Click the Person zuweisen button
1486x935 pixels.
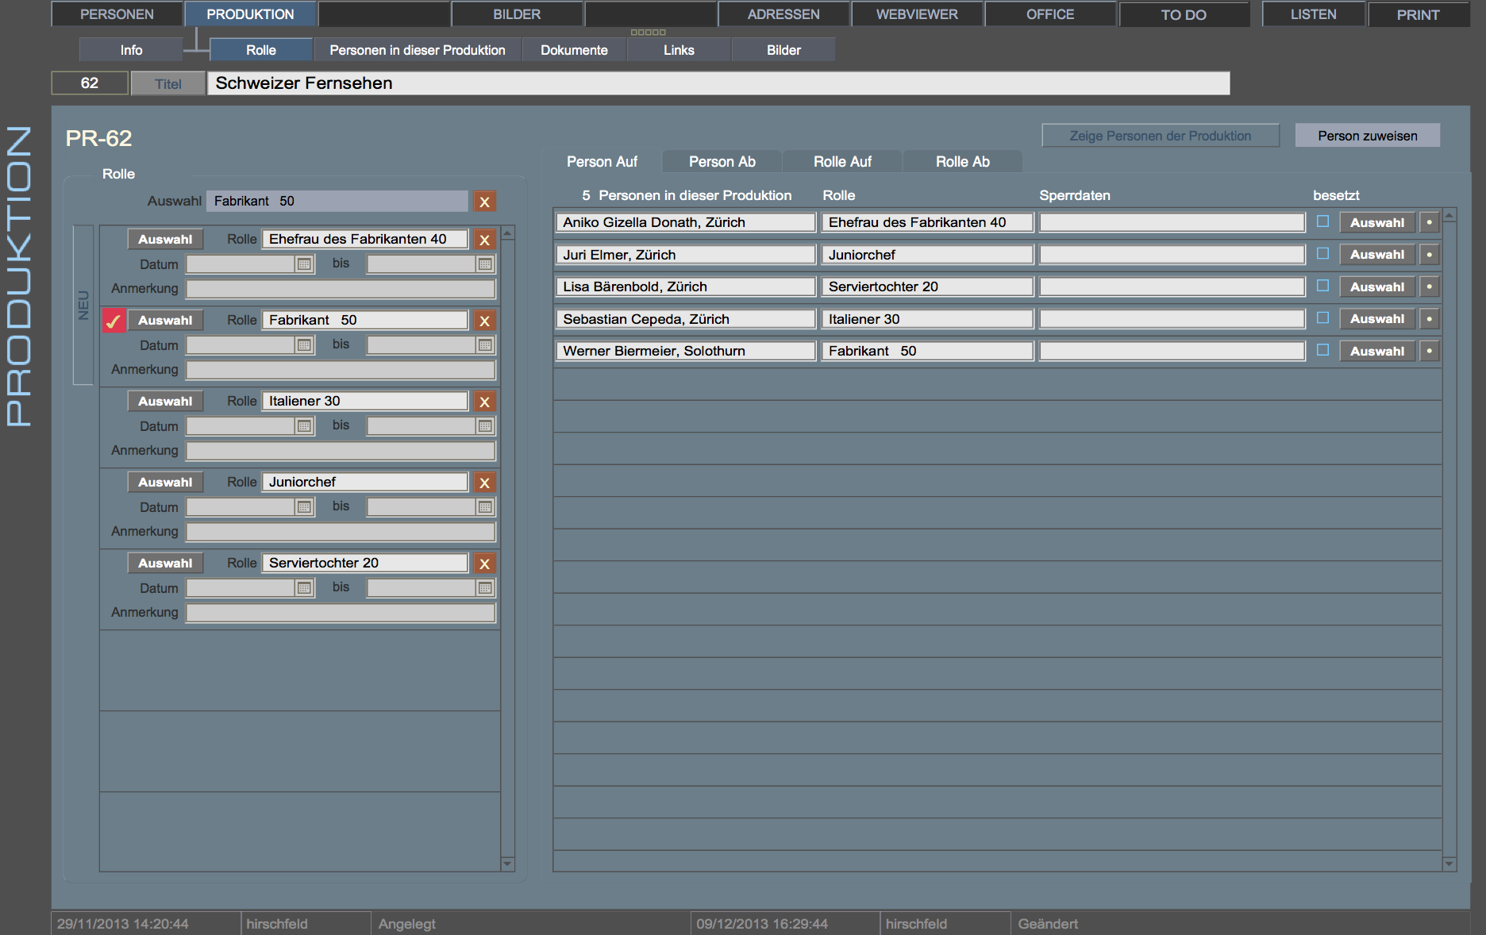[x=1367, y=136]
